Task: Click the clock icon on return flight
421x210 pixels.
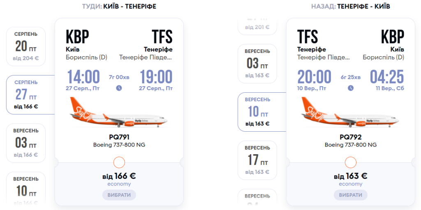Action: click(351, 88)
